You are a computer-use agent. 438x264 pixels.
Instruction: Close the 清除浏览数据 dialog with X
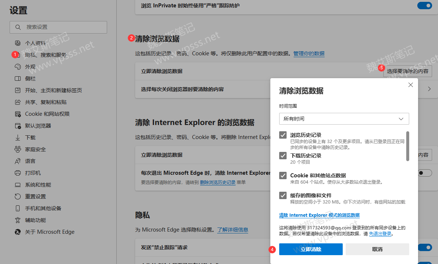tap(410, 85)
